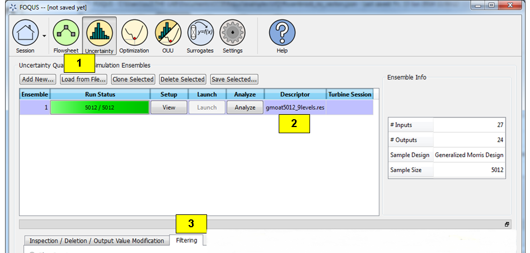Click the FOQUS application title icon
Image resolution: width=530 pixels, height=253 pixels.
tap(12, 7)
